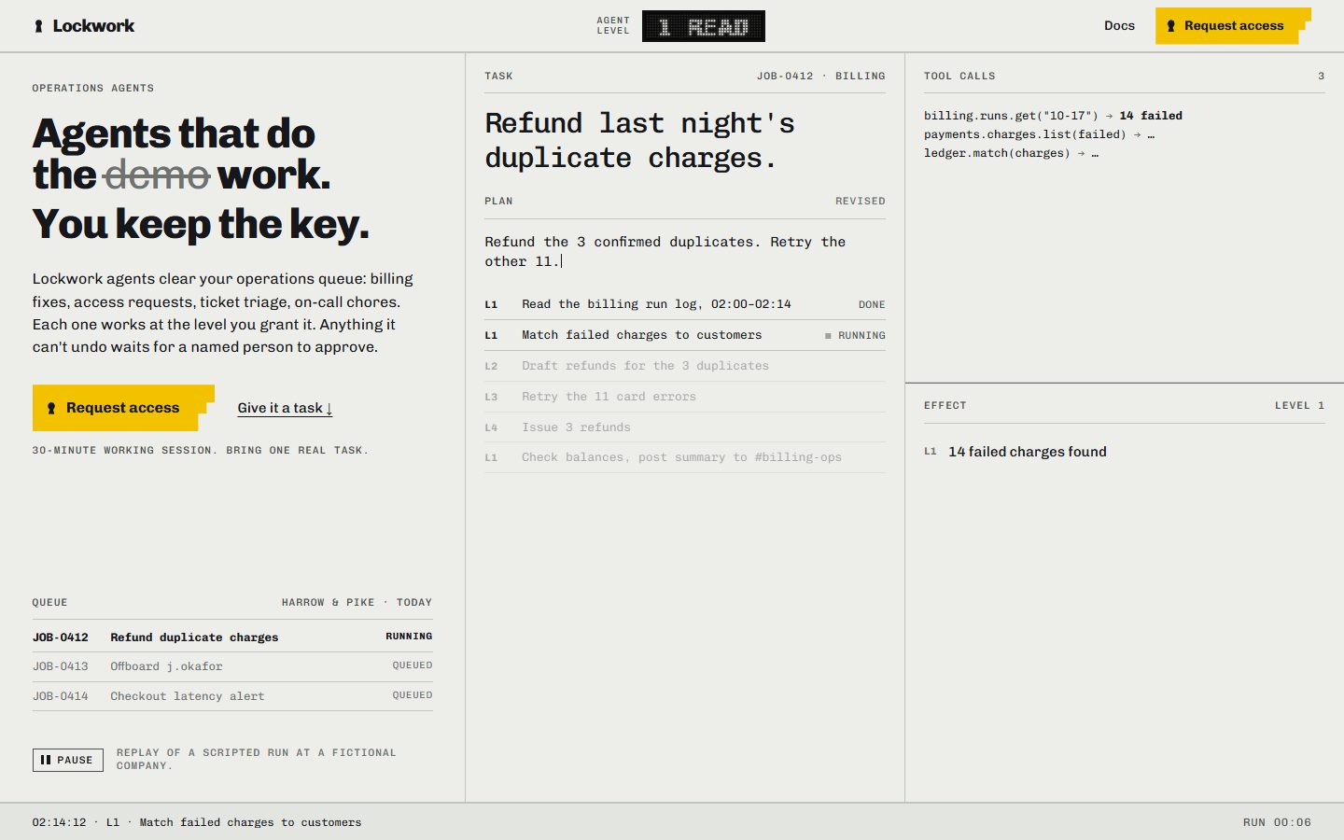Image resolution: width=1344 pixels, height=840 pixels.
Task: Click the JOB-0412 · BILLING label
Action: (820, 77)
